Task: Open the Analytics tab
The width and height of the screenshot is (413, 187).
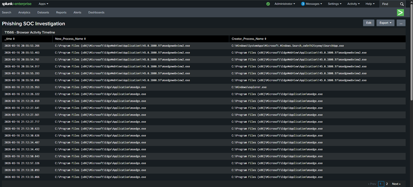Action: (24, 12)
